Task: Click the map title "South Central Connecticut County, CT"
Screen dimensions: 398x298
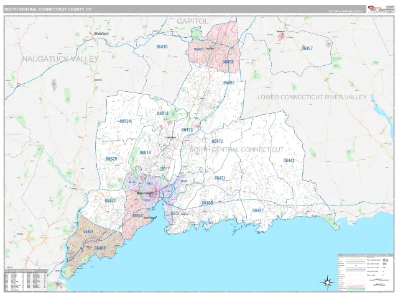Action: click(48, 9)
